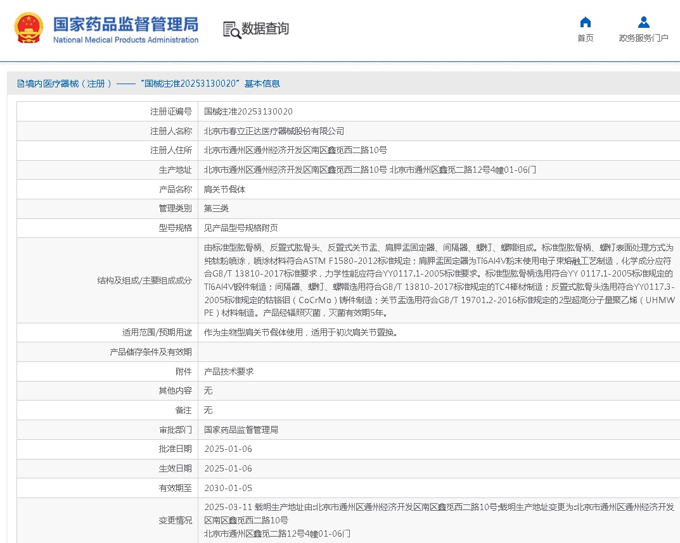The image size is (680, 543).
Task: Click the national emblem logo
Action: point(29,28)
